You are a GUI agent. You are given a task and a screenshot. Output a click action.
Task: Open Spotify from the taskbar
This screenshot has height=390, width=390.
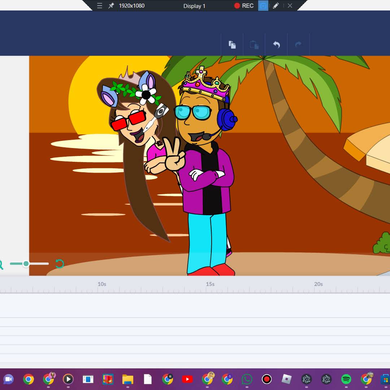click(346, 379)
